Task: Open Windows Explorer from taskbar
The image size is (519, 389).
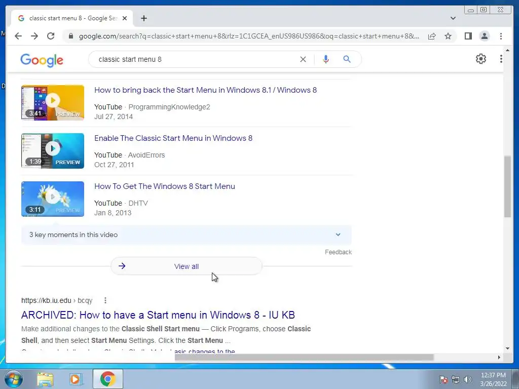Action: point(45,379)
